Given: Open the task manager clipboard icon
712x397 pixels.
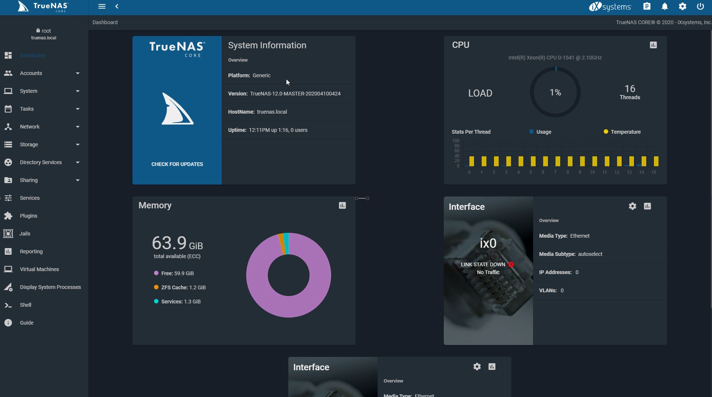Looking at the screenshot, I should [x=647, y=6].
